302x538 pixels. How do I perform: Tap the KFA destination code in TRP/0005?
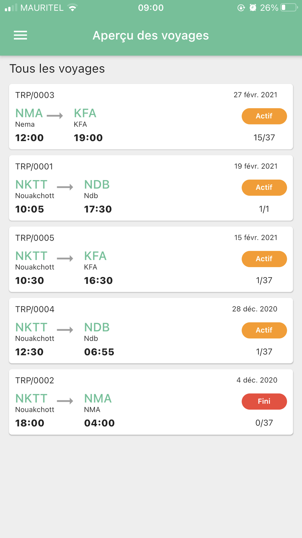(95, 256)
